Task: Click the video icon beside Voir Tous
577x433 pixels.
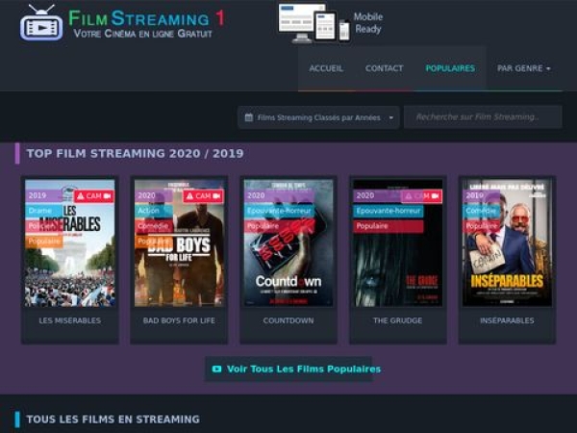Action: tap(217, 369)
